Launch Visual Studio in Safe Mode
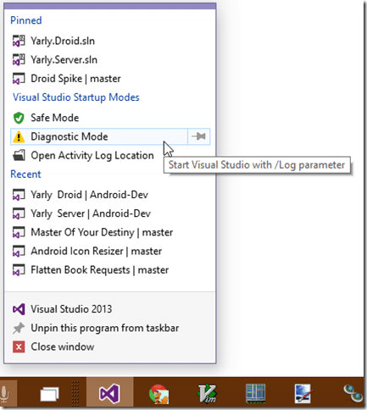The width and height of the screenshot is (367, 410). click(110, 118)
